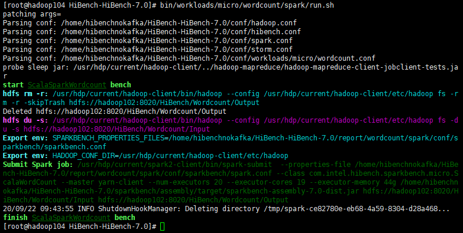Click the underlined ScalaSparkWordcount on the finish line
This screenshot has height=233, width=463.
point(71,218)
